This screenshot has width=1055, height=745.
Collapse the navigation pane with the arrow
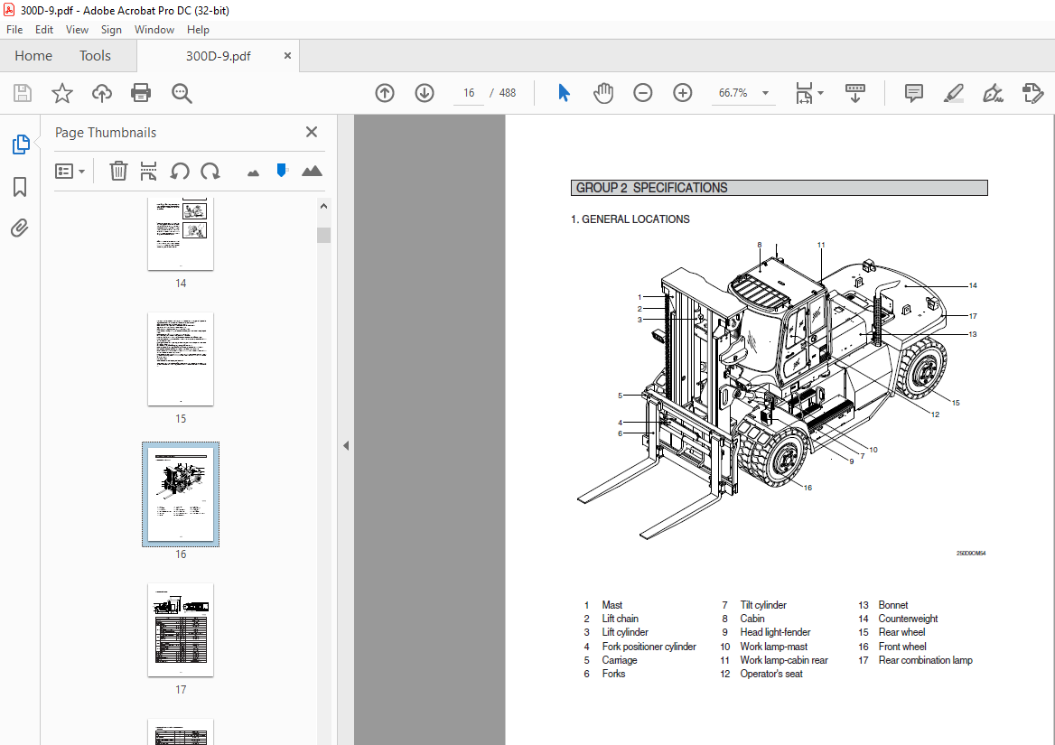[x=346, y=445]
